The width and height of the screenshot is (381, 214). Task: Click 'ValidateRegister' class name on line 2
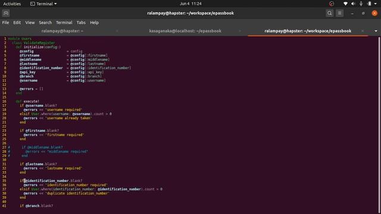tap(39, 43)
